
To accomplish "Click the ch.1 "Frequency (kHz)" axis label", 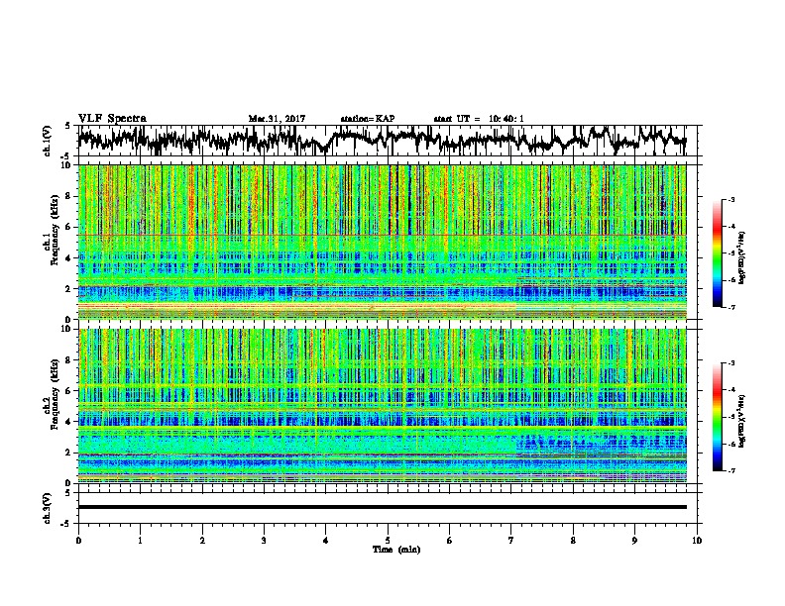I will 55,231.
